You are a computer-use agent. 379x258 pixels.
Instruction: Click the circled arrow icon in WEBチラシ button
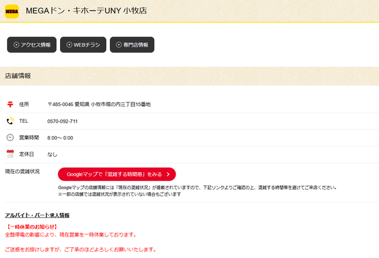click(69, 45)
